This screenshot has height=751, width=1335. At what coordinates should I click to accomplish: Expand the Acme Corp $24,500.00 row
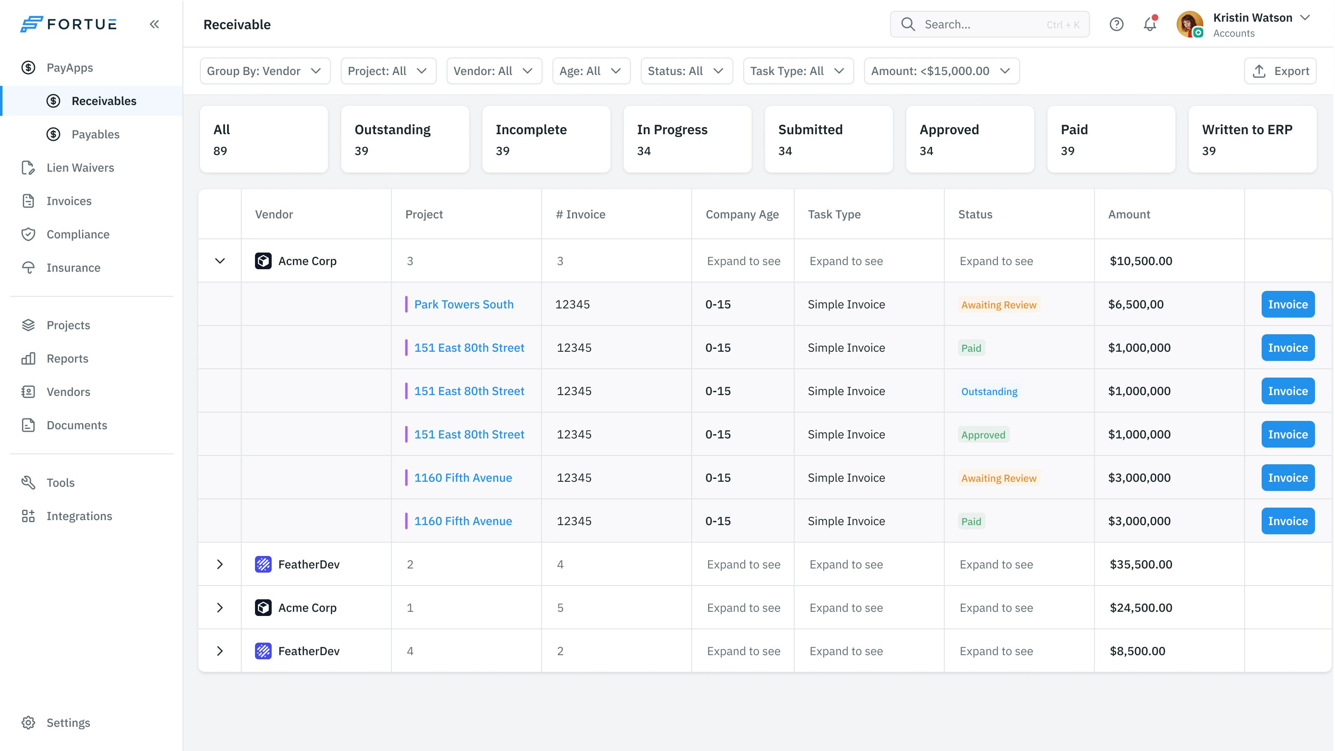coord(220,608)
